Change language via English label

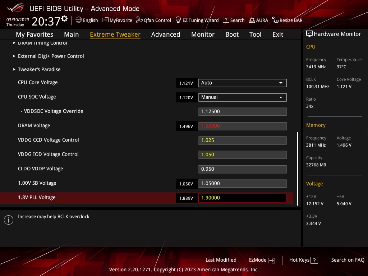(90, 20)
